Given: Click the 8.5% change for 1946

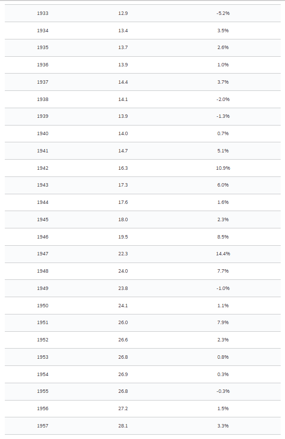Looking at the screenshot, I should pyautogui.click(x=223, y=237).
